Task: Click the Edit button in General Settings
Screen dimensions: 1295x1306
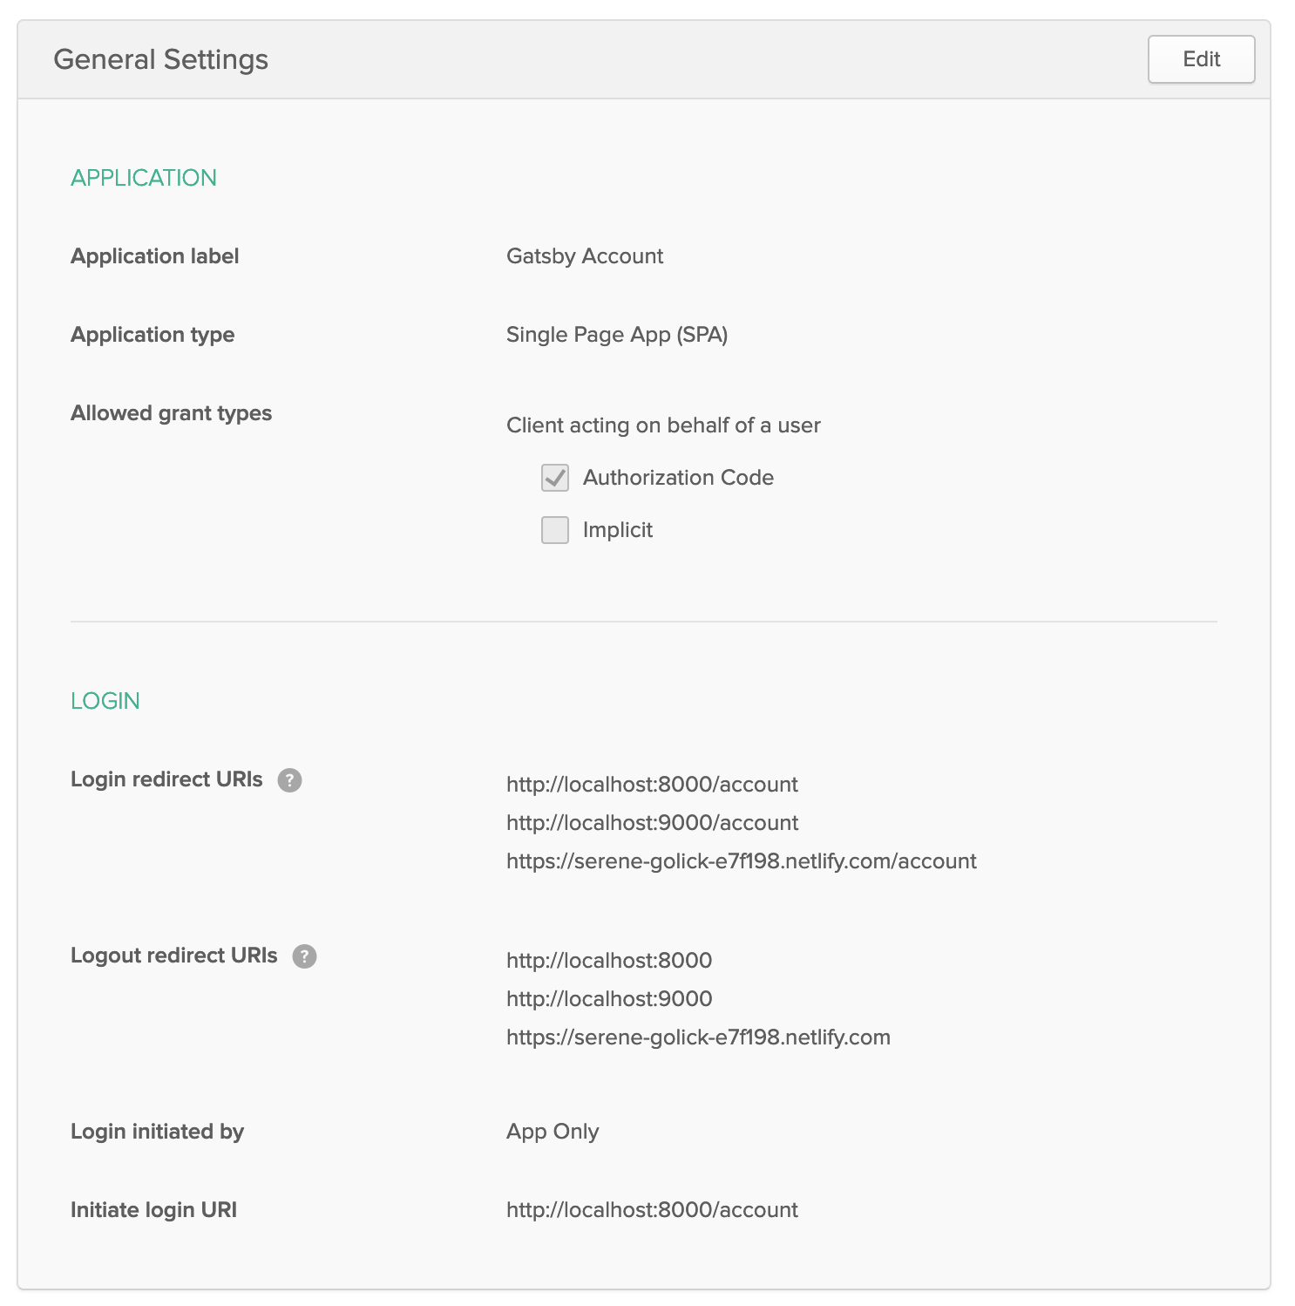Action: coord(1201,59)
